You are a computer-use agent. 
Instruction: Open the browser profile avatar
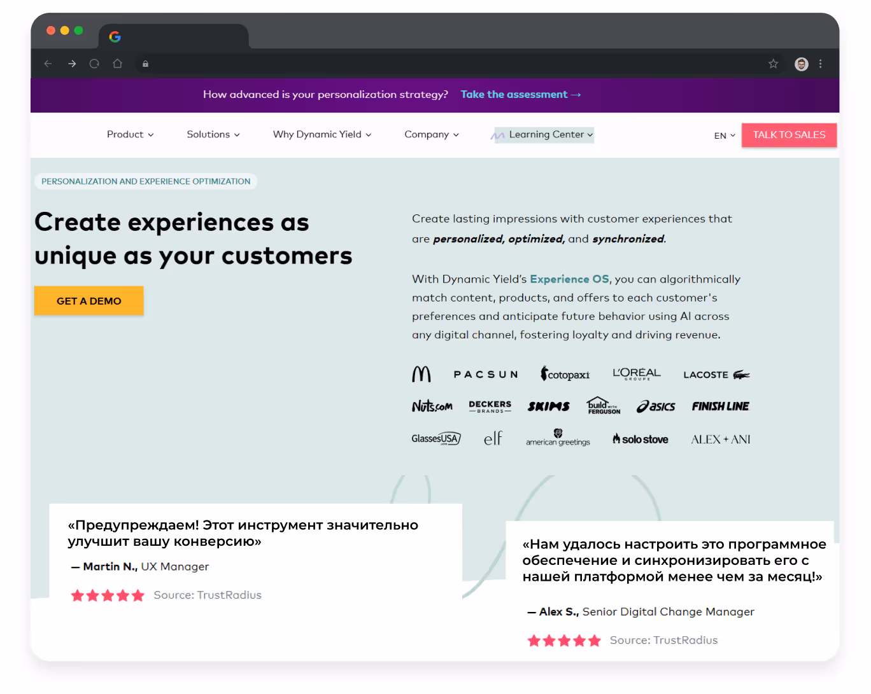coord(802,64)
